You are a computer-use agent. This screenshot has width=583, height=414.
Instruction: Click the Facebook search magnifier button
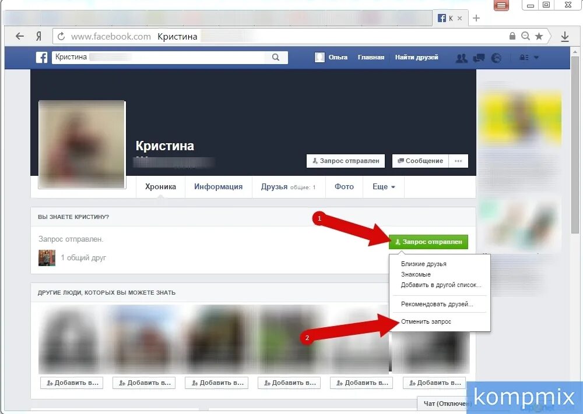pos(276,57)
